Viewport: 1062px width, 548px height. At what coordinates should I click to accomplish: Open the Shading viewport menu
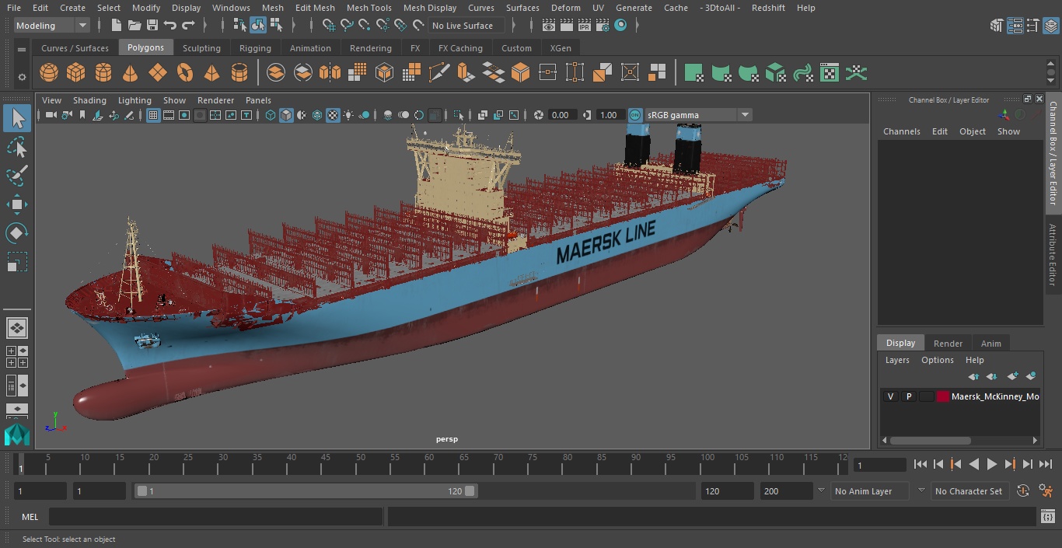point(89,100)
